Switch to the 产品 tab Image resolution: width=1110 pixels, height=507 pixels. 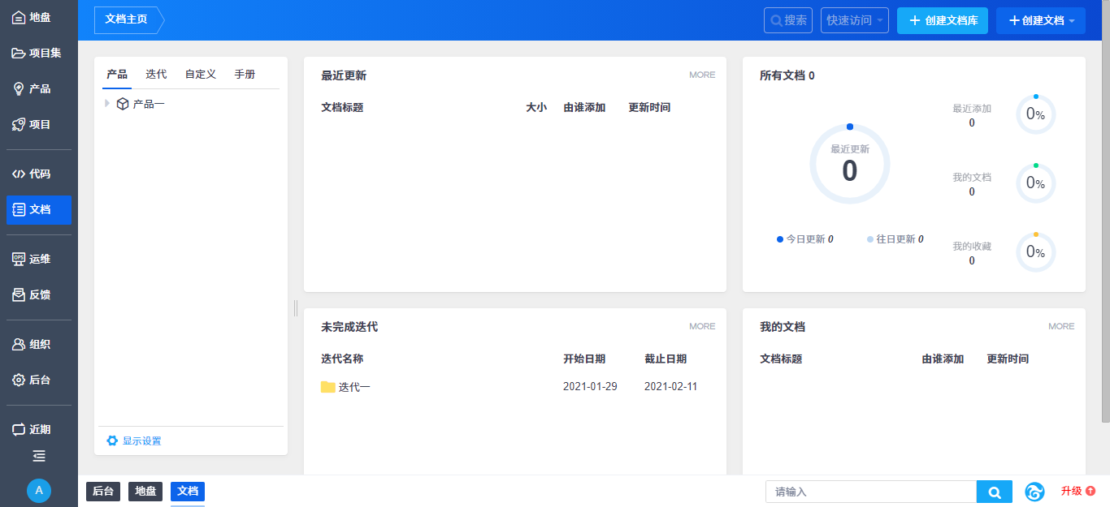coord(117,75)
